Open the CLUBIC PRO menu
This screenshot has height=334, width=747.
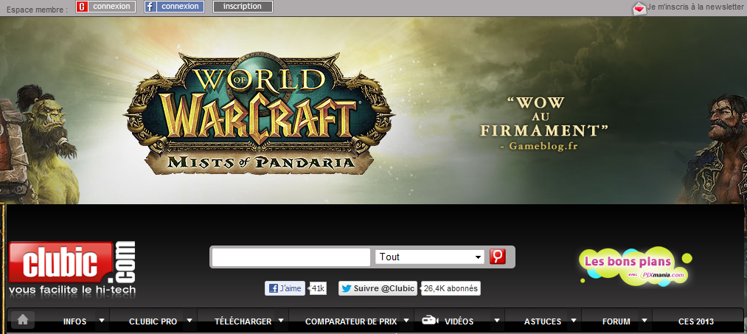tap(153, 321)
